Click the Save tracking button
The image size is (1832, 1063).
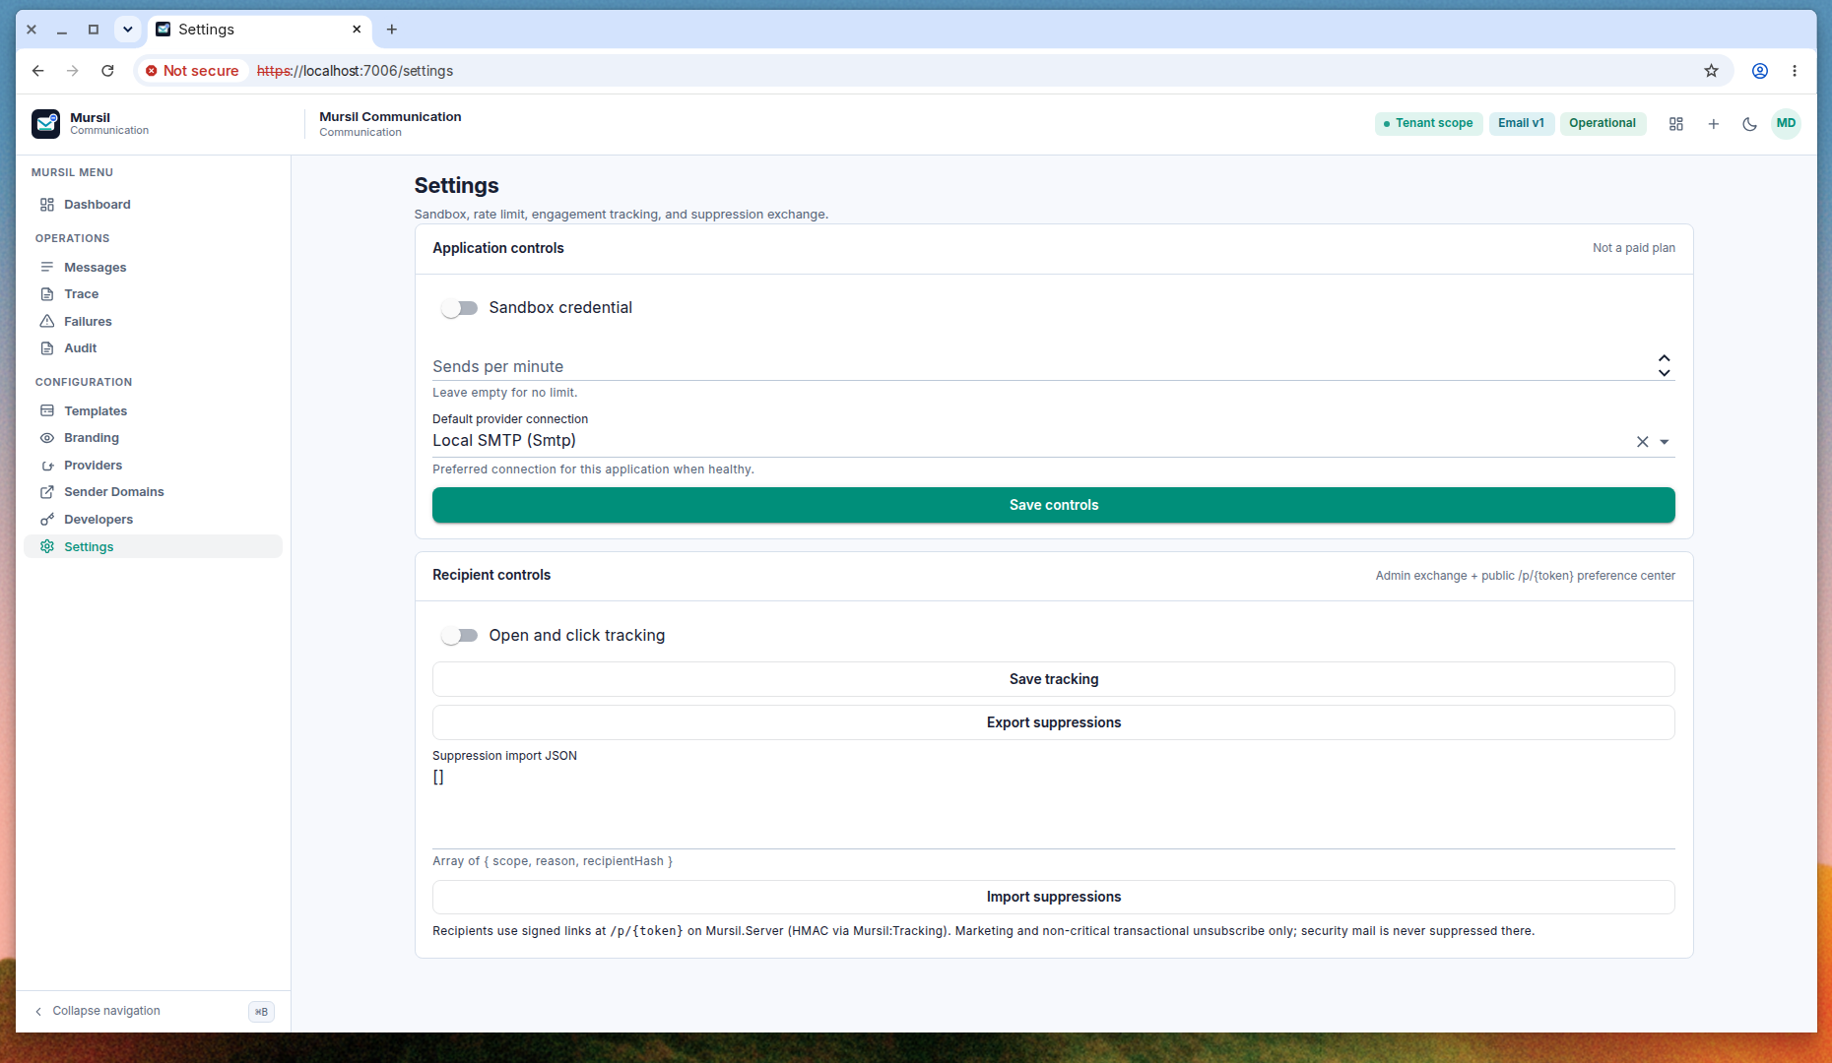coord(1053,679)
